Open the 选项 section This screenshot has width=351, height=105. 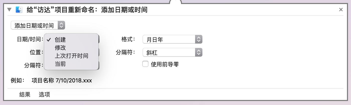point(44,94)
